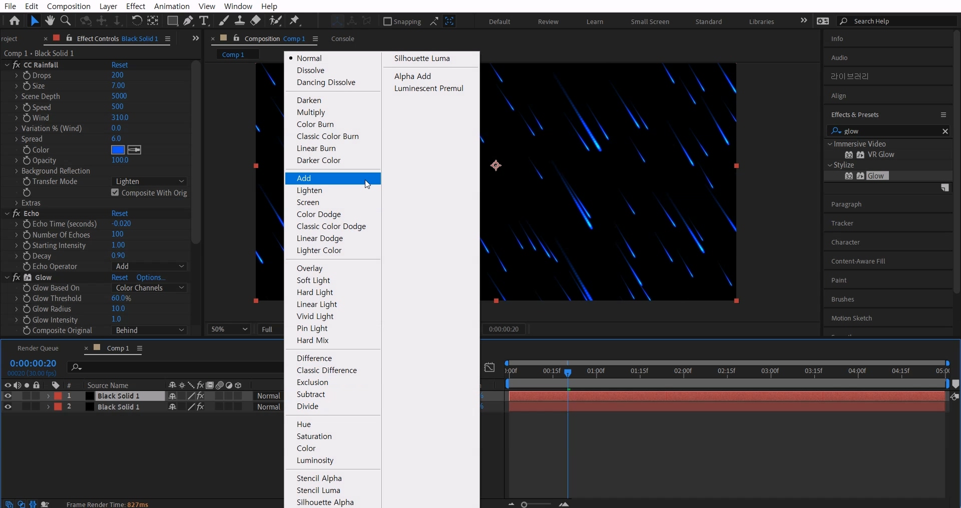961x508 pixels.
Task: Click the Rainfall color swatch
Action: coord(118,150)
